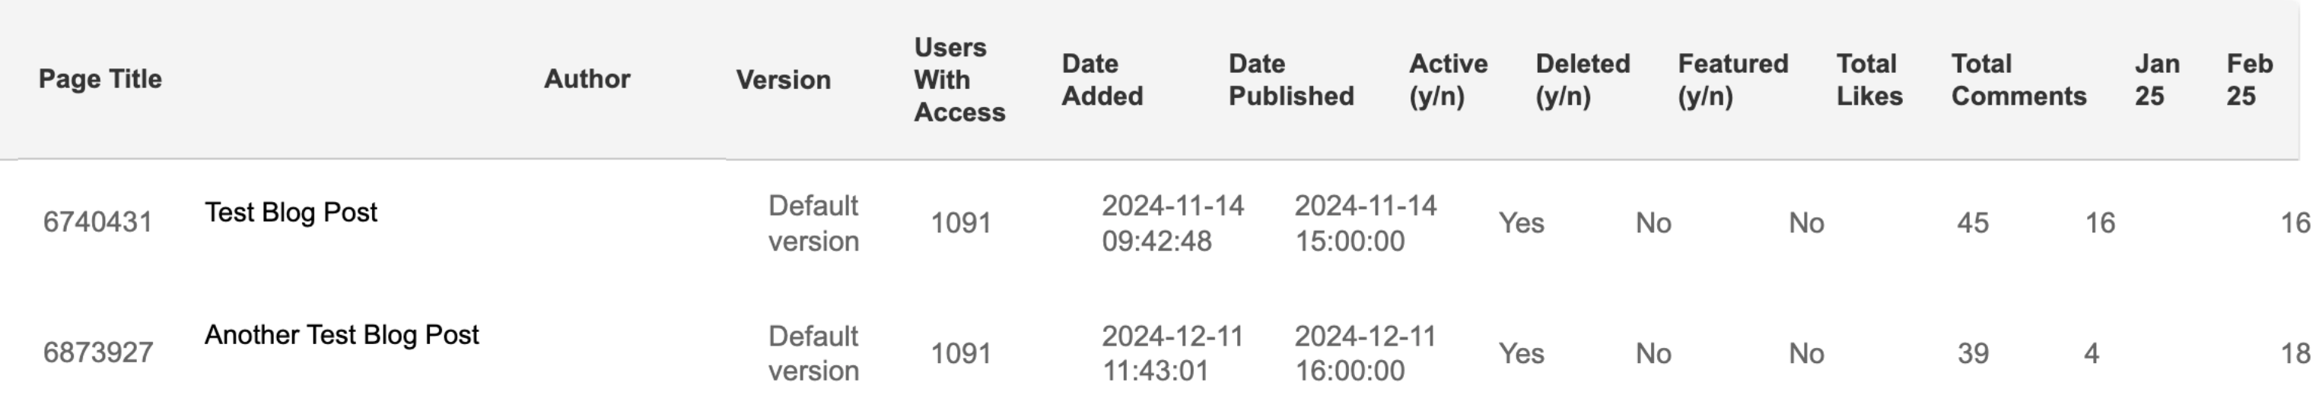Viewport: 2316px width, 398px height.
Task: Sort by Total Likes column
Action: (1869, 80)
